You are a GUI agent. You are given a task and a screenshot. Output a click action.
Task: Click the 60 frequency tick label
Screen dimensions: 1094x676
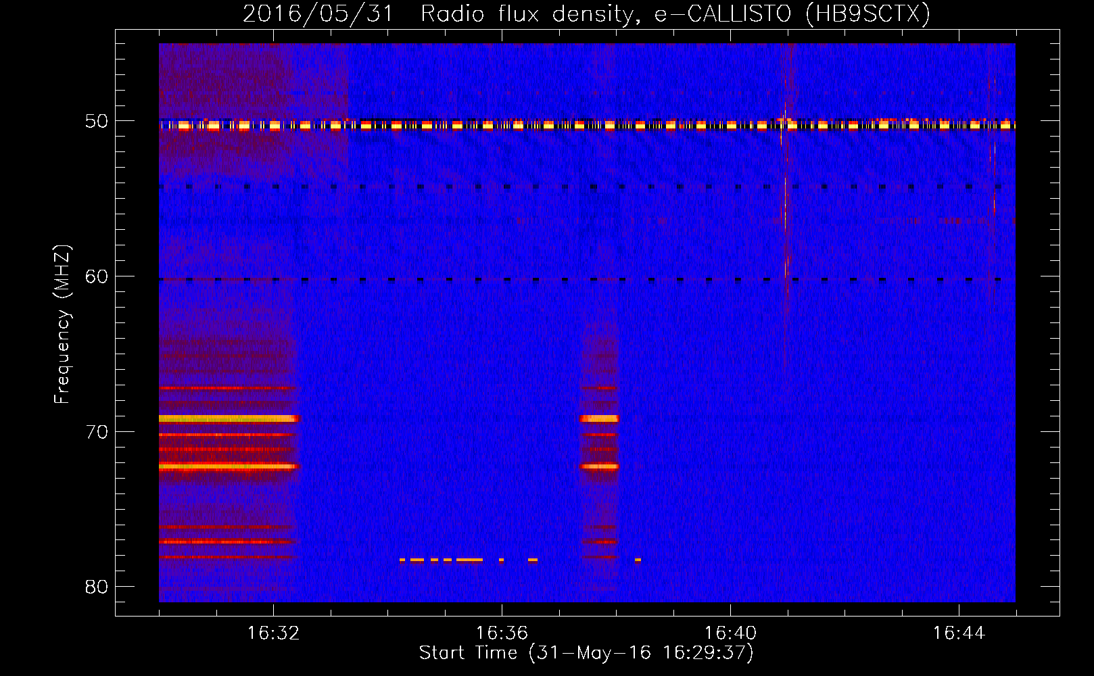click(96, 276)
